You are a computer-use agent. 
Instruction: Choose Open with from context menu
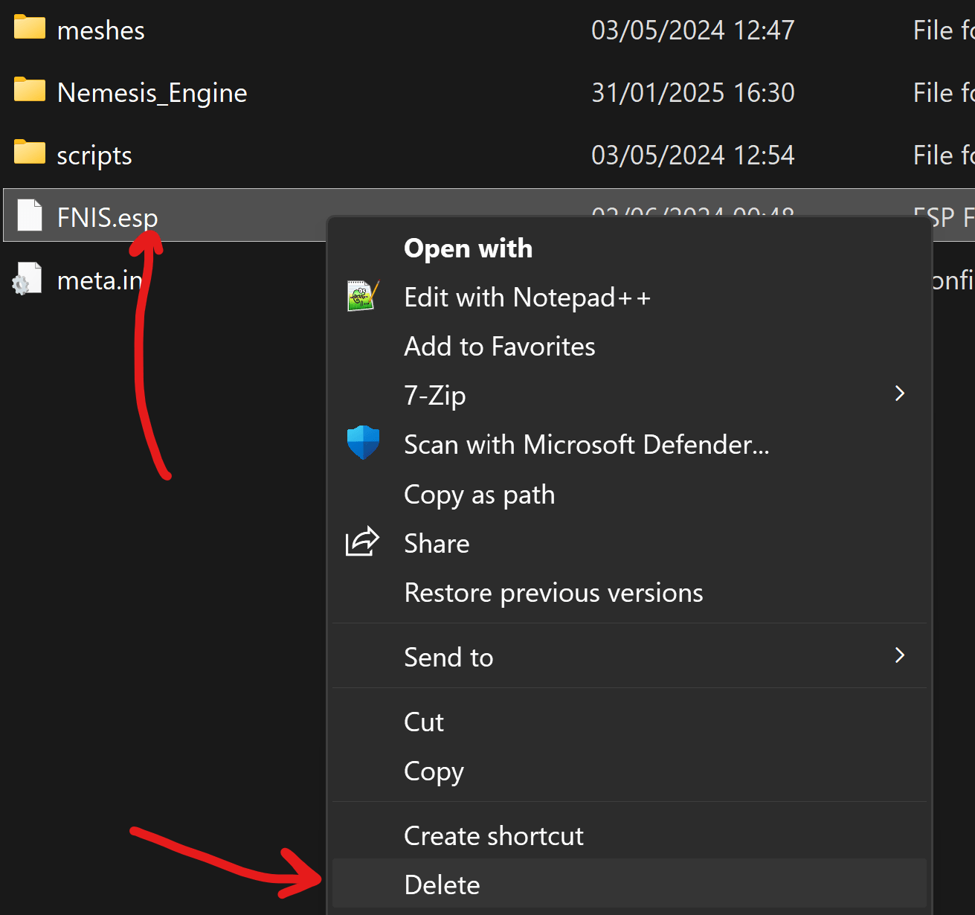(x=468, y=248)
